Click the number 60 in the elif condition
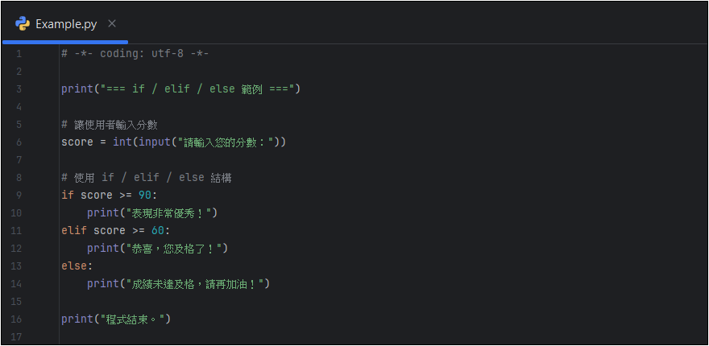Viewport: 709px width, 346px height. tap(157, 231)
